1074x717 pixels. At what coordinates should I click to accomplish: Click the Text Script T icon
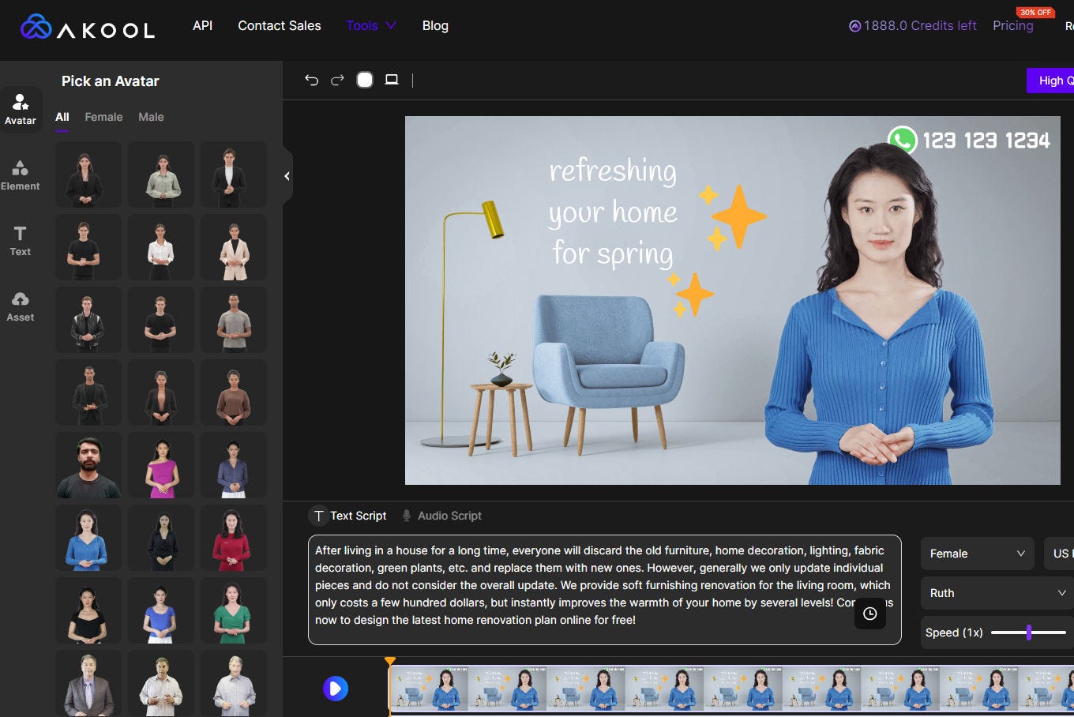click(x=318, y=516)
